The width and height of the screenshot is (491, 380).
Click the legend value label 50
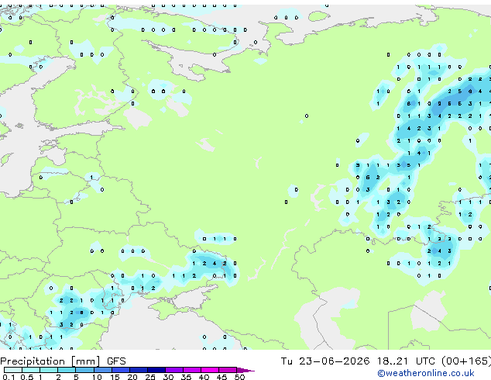click(239, 377)
